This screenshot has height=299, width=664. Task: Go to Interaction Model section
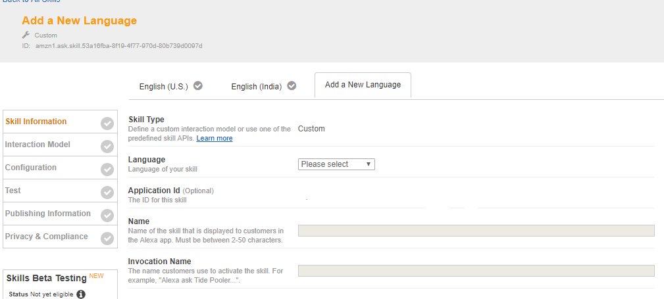point(38,145)
